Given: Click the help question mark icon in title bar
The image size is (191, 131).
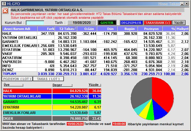Looking at the screenshot, I should point(4,4).
